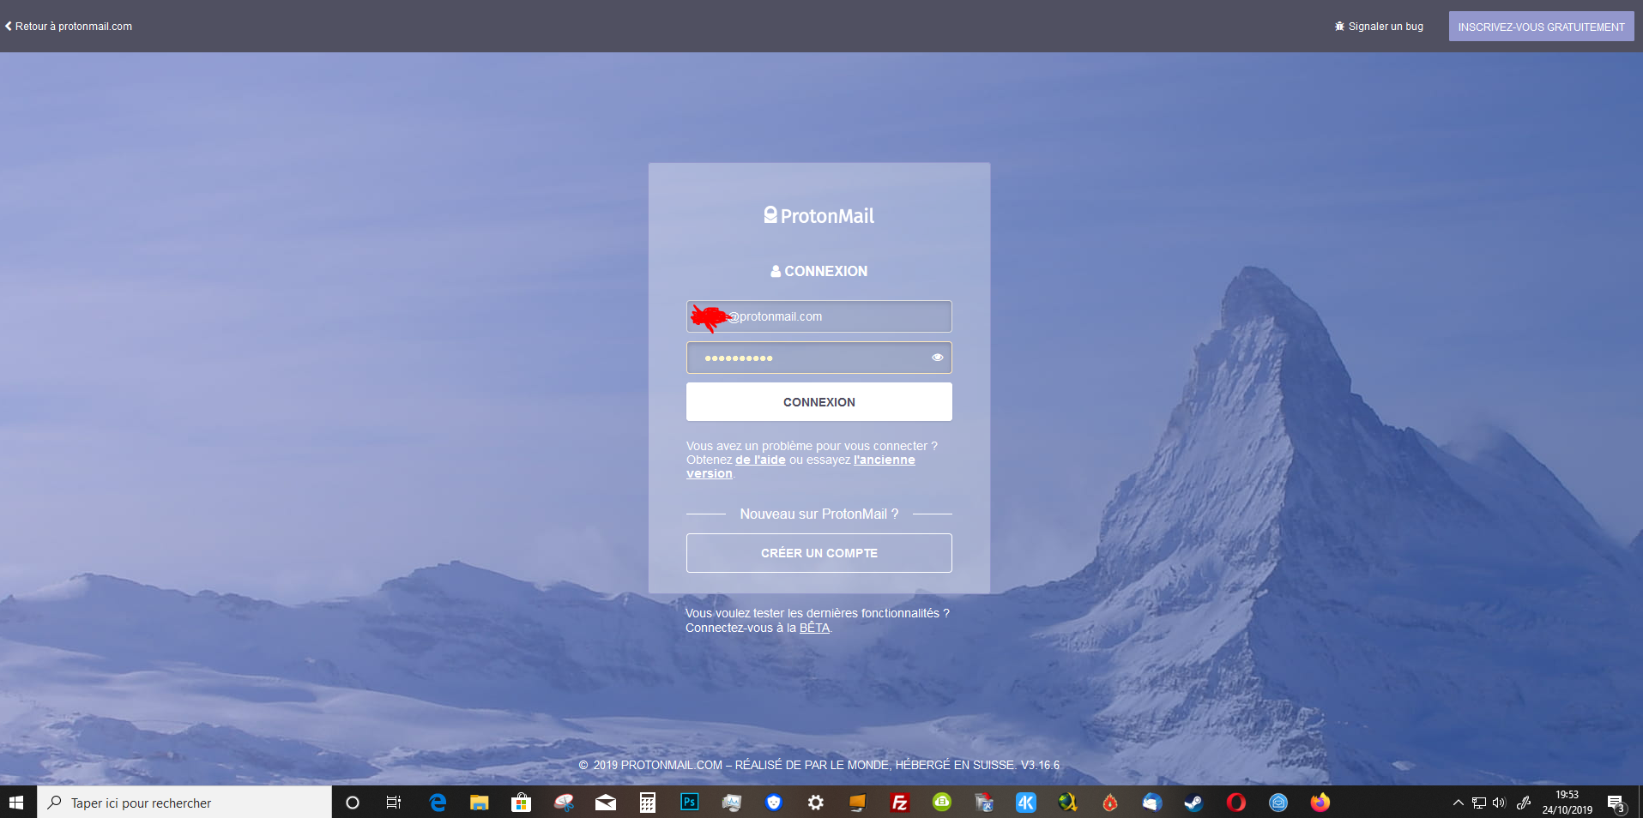
Task: Show hidden system tray icons
Action: click(1458, 803)
